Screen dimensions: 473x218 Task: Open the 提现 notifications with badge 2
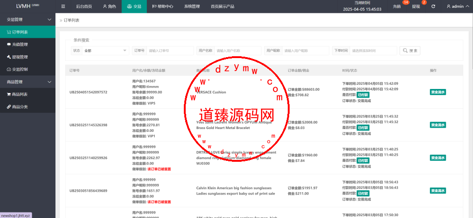click(416, 6)
